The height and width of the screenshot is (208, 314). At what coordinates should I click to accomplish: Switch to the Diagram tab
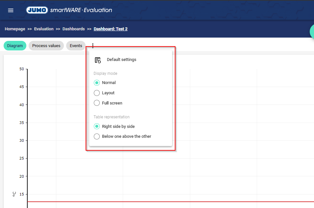click(15, 46)
